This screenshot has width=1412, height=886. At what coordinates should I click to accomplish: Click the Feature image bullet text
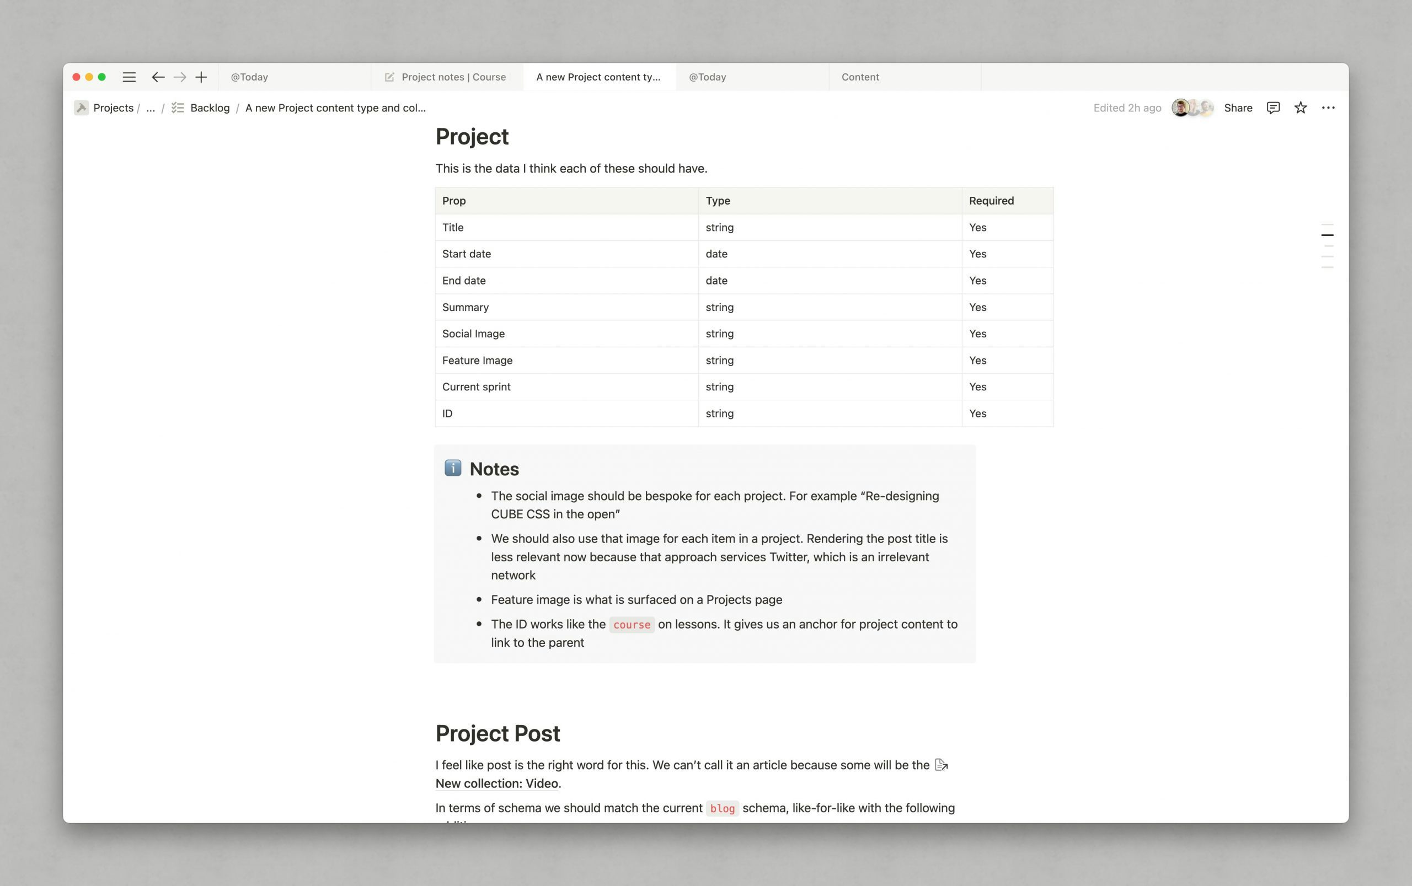(637, 599)
